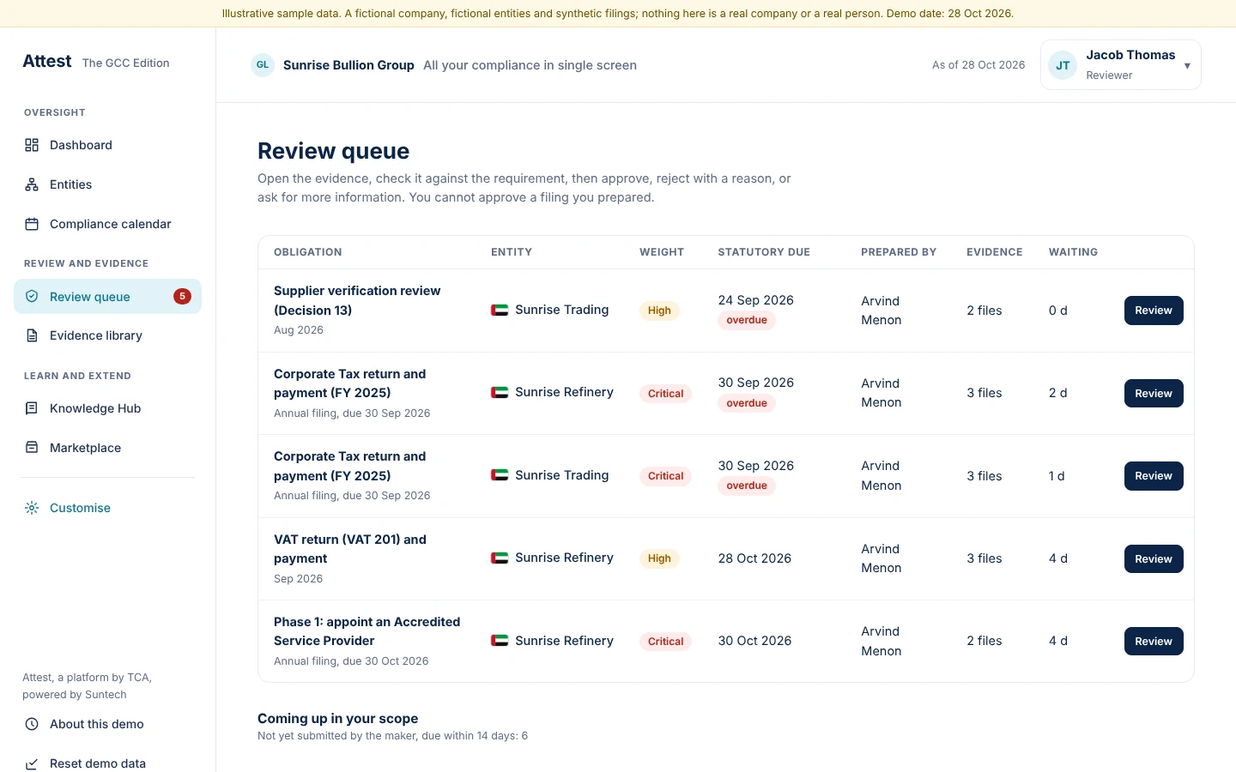
Task: Click the Dashboard grid icon in sidebar
Action: 32,145
